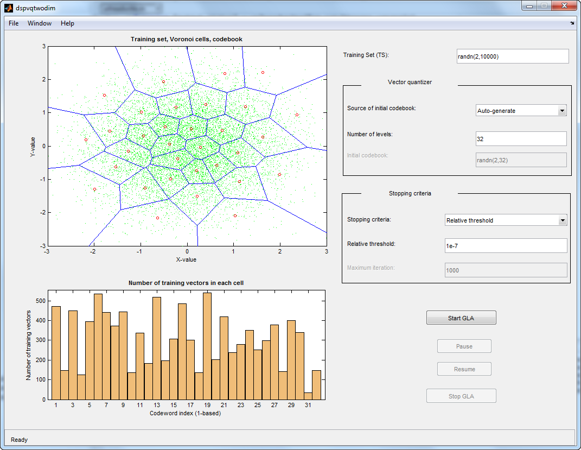
Task: Click the dock arrow in menu bar
Action: (x=572, y=23)
